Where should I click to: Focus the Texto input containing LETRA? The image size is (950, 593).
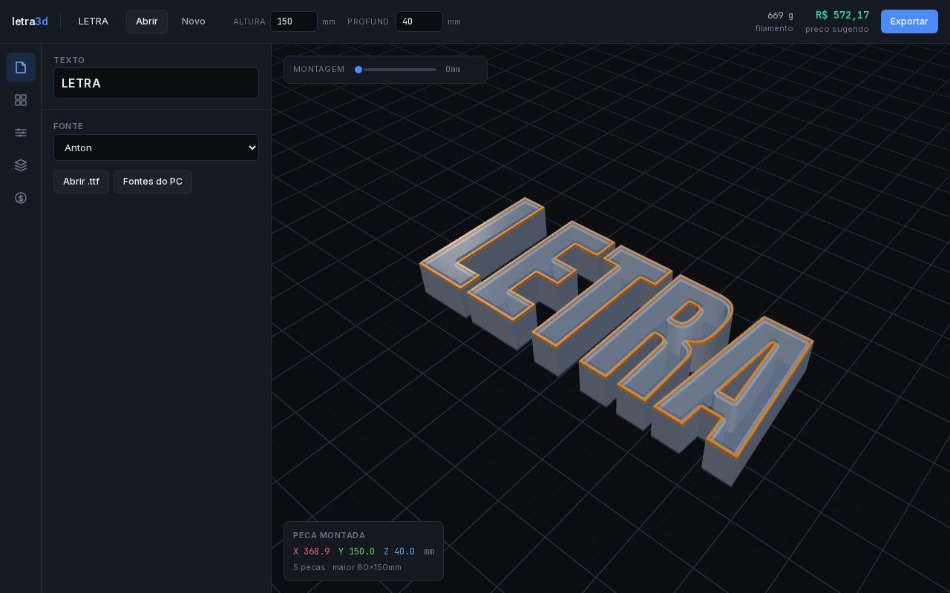click(156, 83)
